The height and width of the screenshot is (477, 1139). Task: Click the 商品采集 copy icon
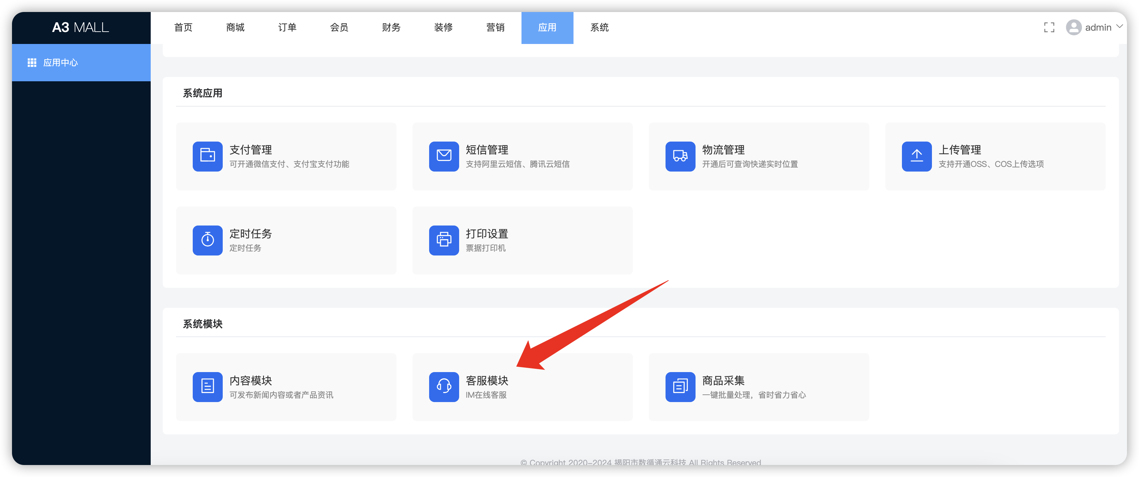[x=680, y=387]
